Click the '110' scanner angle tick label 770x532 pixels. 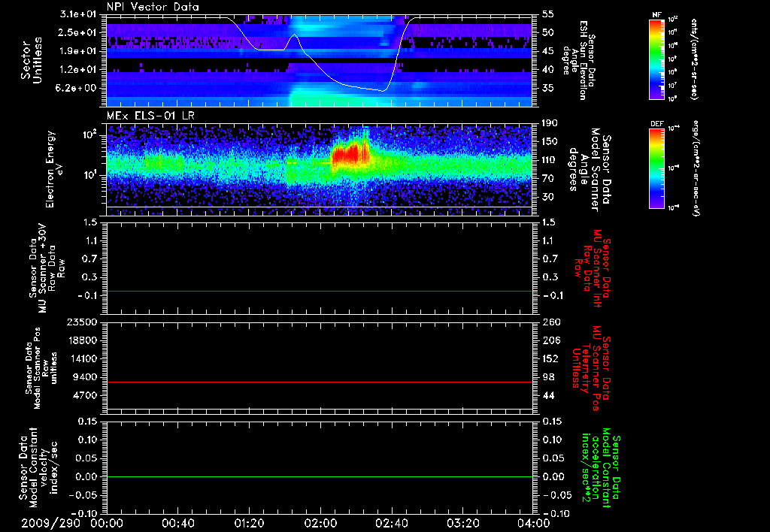pos(548,160)
